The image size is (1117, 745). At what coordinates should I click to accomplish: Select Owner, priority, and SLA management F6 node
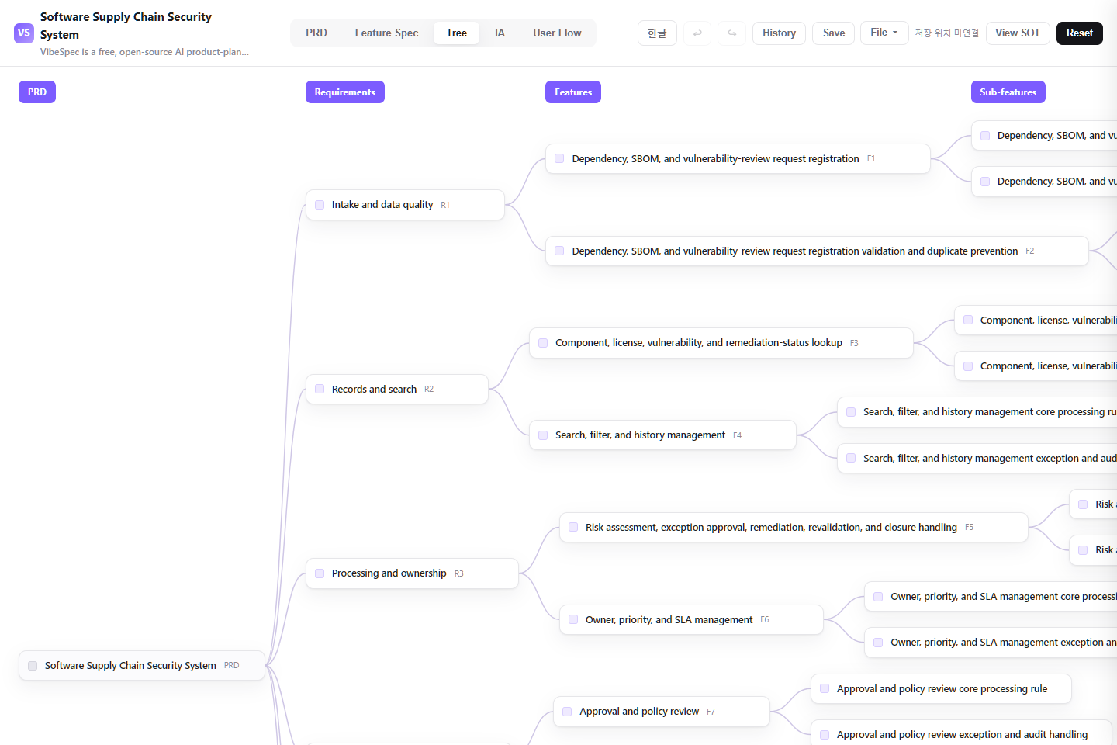(691, 620)
